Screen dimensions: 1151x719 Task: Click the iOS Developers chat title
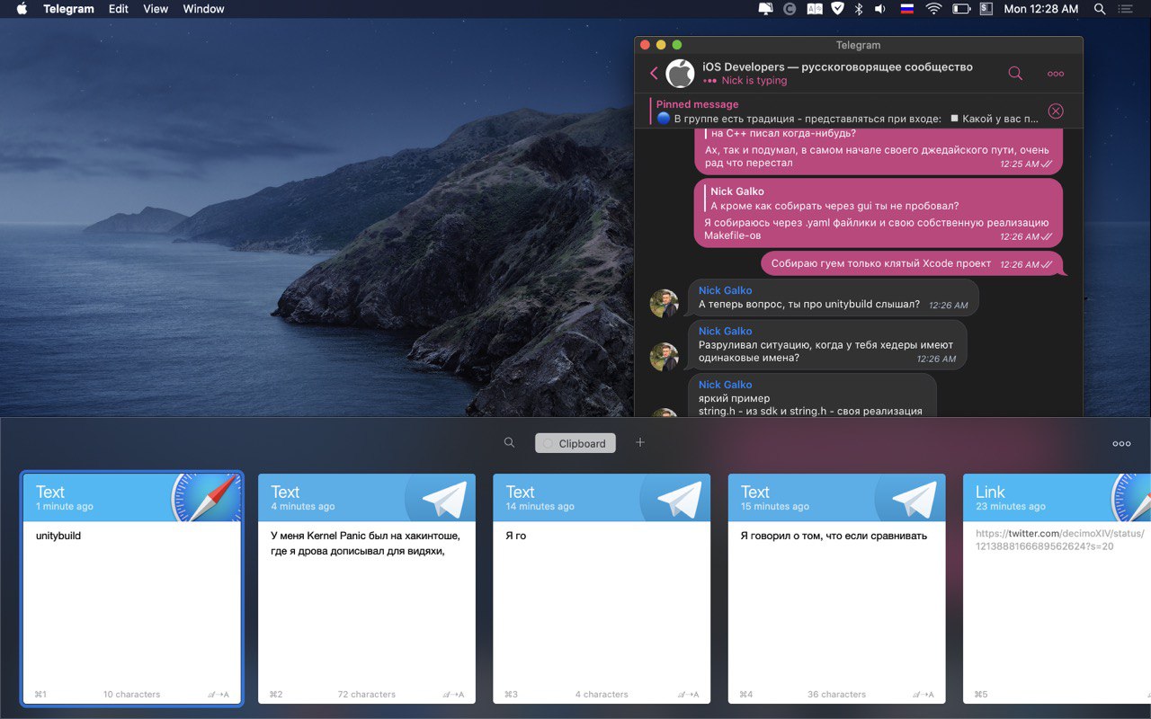(x=837, y=67)
